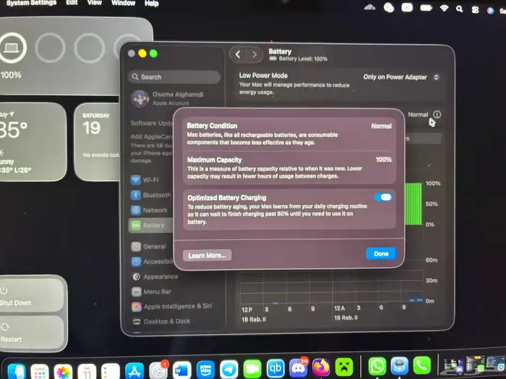Screen dimensions: 506x379
Task: Click Battery Level: 100% header text
Action: (x=303, y=59)
